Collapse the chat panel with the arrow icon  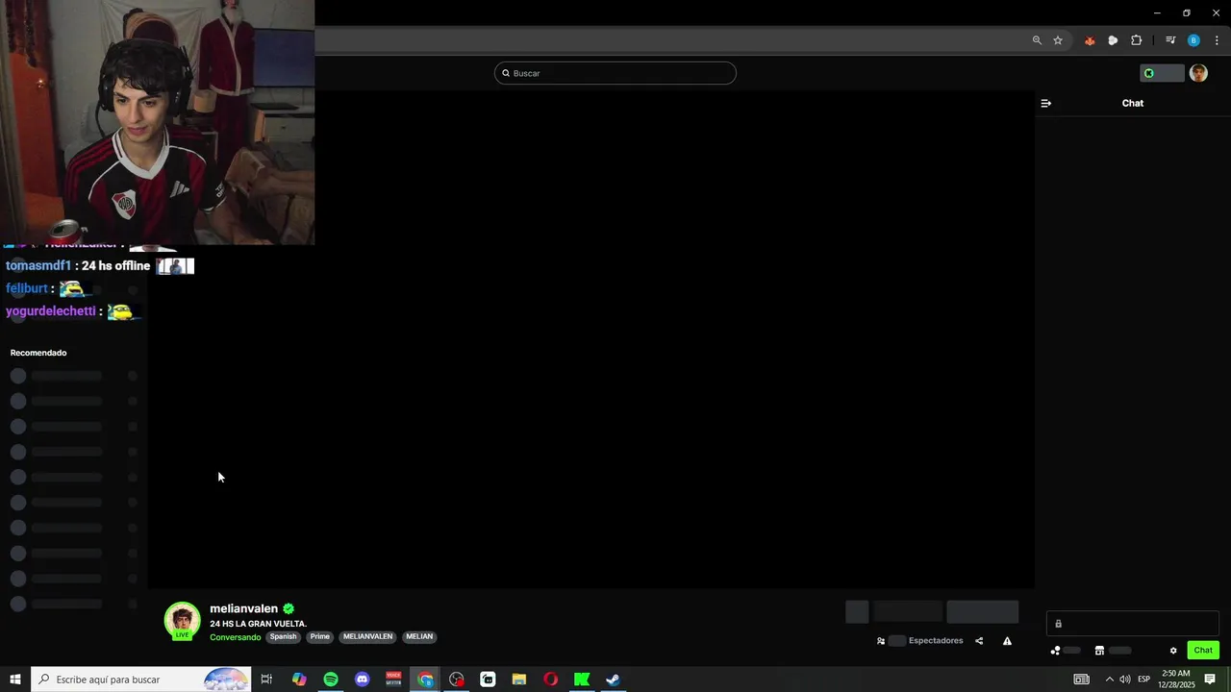coord(1046,103)
